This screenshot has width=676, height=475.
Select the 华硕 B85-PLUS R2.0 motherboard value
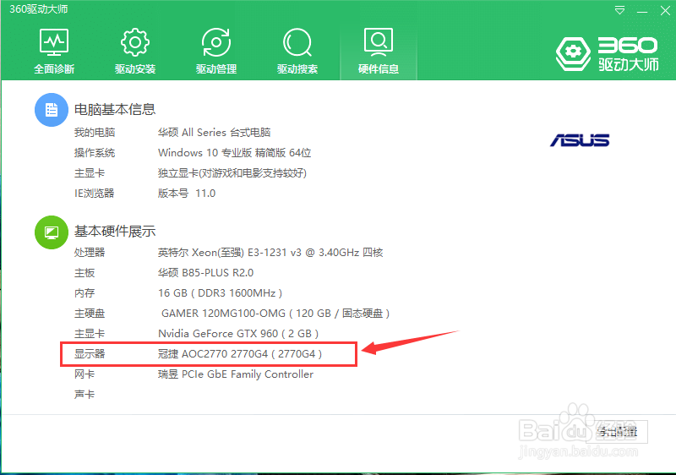tap(205, 273)
